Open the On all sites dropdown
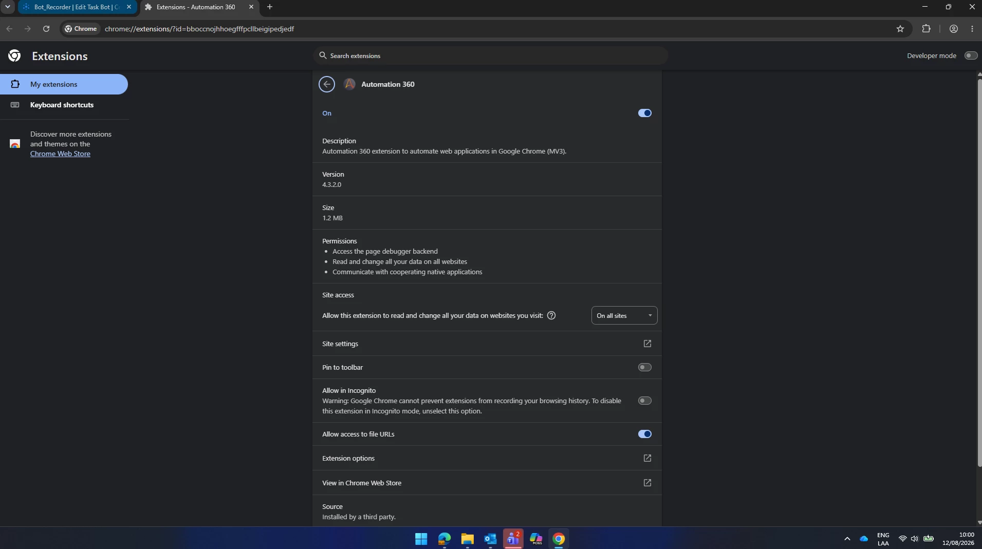Screen dimensions: 982x549 coord(624,315)
